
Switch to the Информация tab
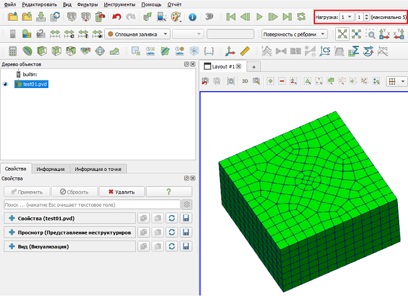50,169
